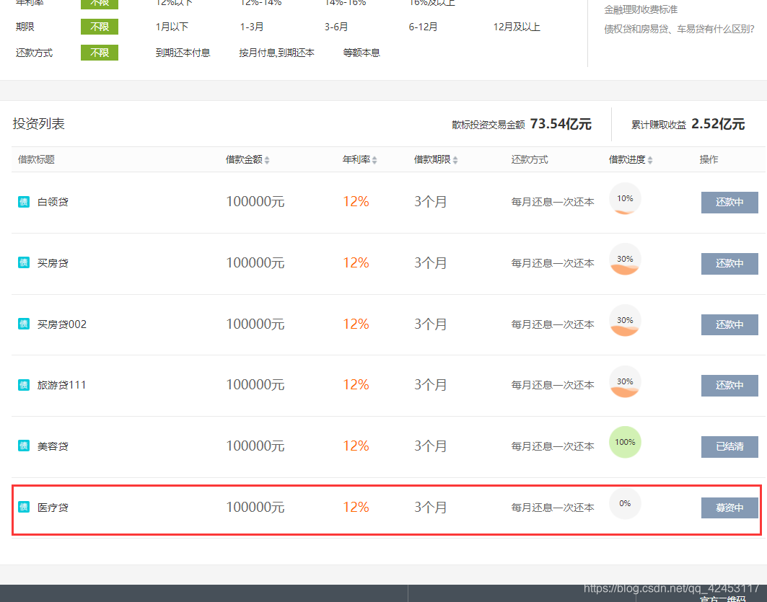
Task: Click 10% progress circle of 白领贷
Action: click(x=625, y=198)
